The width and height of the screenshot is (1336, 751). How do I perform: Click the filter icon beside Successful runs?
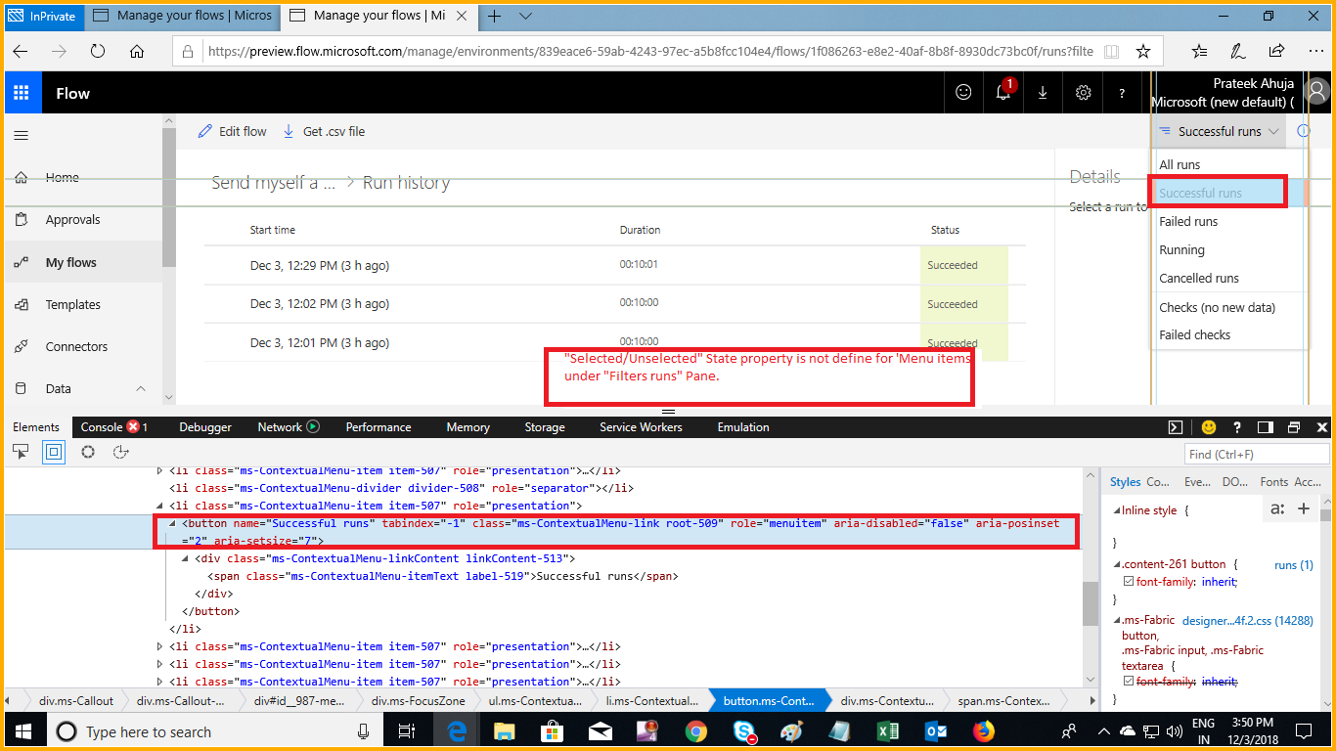point(1164,130)
